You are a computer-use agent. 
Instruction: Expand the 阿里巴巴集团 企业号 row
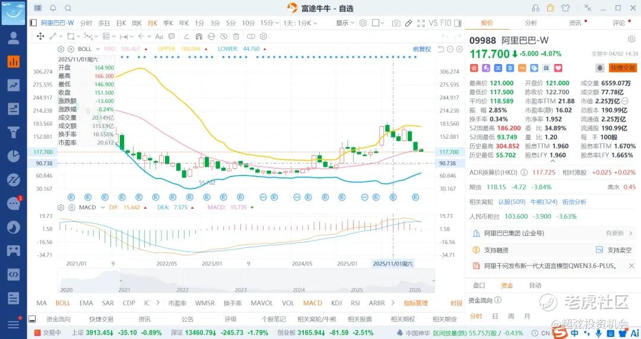[x=553, y=234]
